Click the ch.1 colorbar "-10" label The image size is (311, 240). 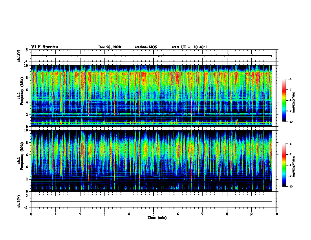[290, 122]
